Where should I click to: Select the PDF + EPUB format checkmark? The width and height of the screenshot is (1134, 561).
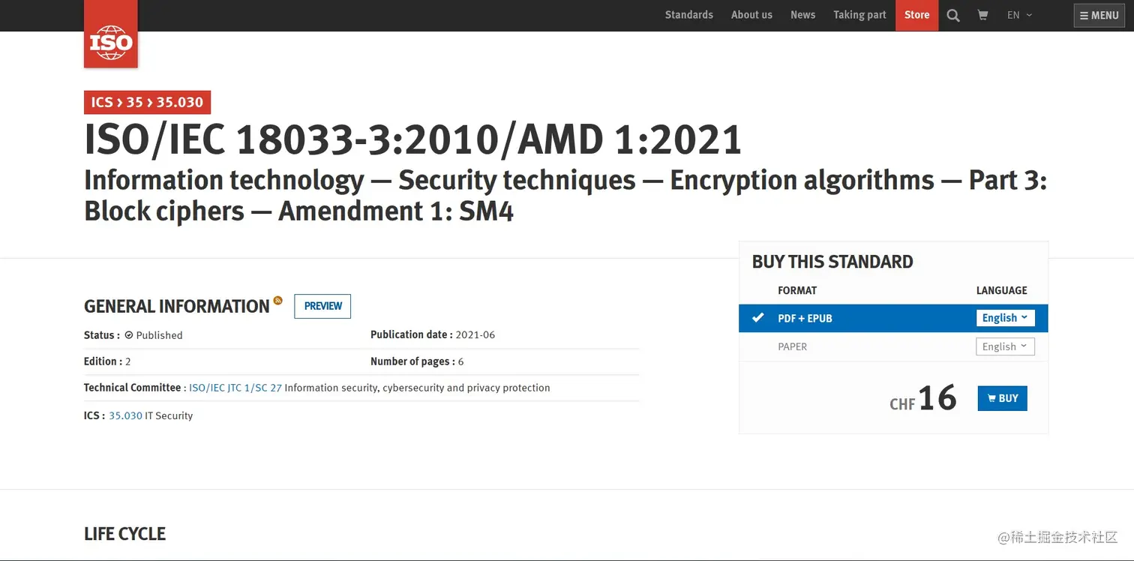758,318
